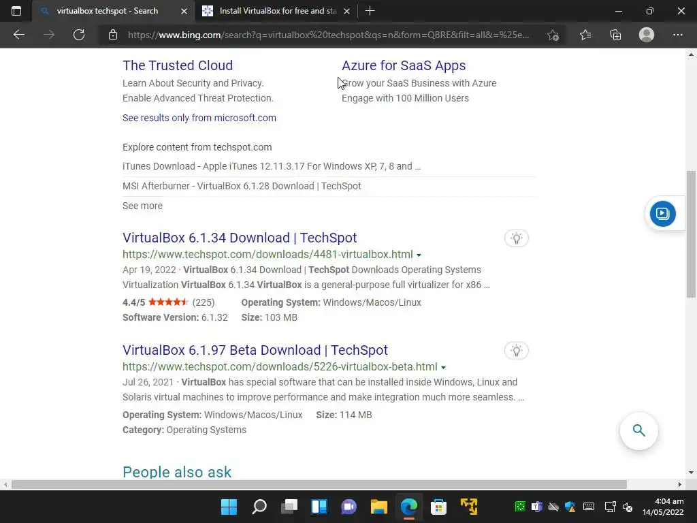Expand dropdown beside 4481-virtualbox.html URL

419,255
